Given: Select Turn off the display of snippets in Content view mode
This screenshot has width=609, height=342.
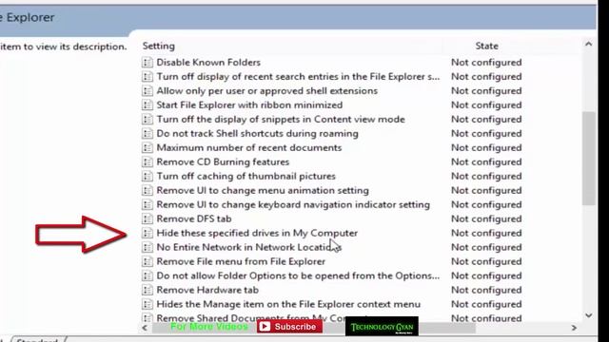Looking at the screenshot, I should pyautogui.click(x=281, y=119).
